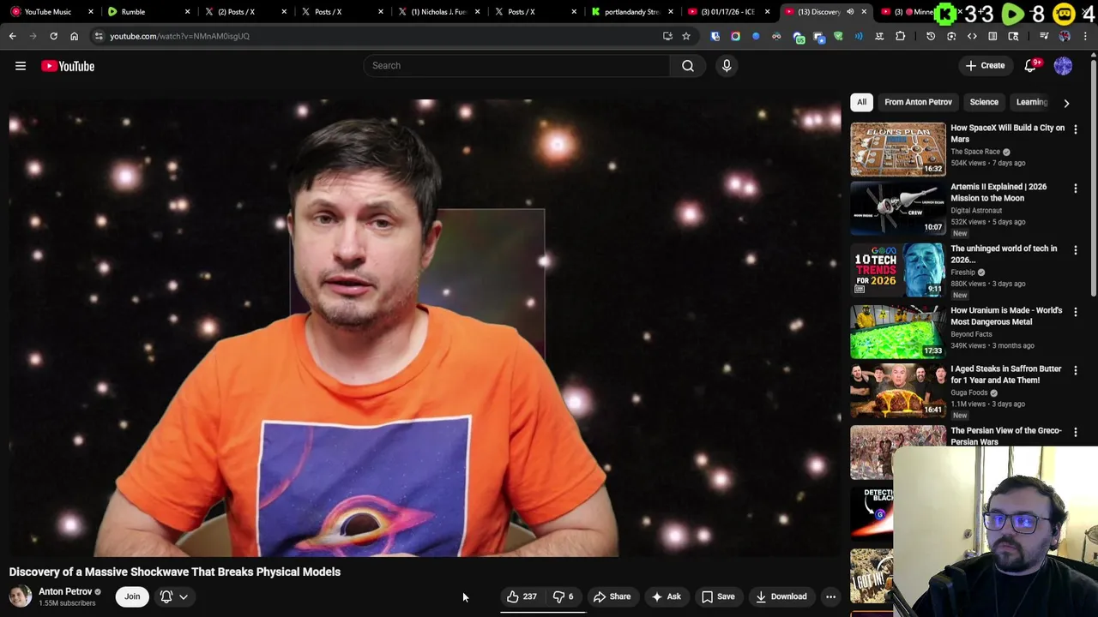The width and height of the screenshot is (1098, 617).
Task: Show more filter chips with right arrow
Action: pos(1066,103)
